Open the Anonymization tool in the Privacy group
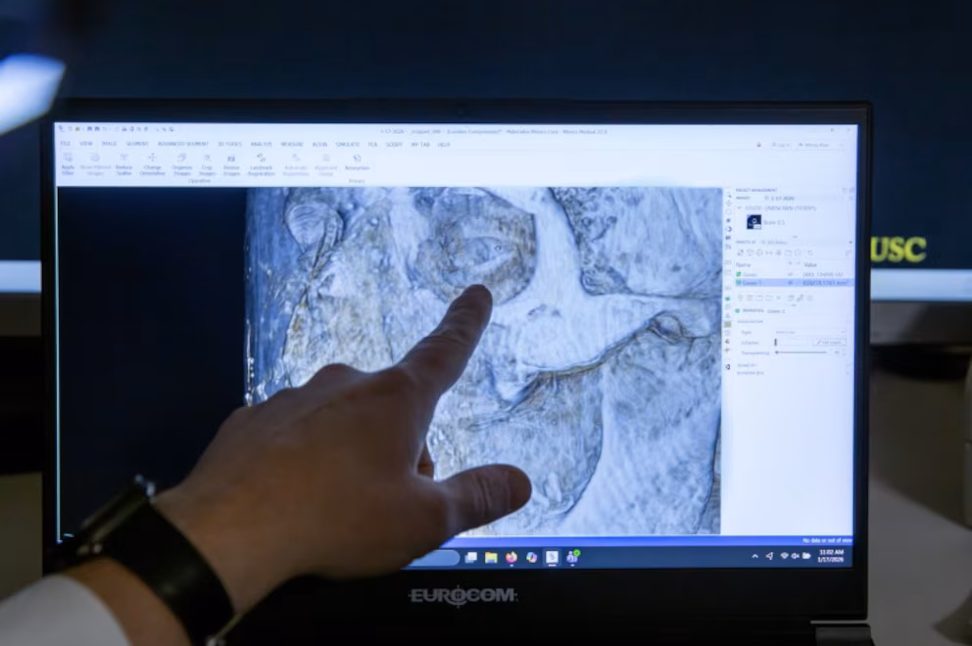The height and width of the screenshot is (646, 972). pyautogui.click(x=356, y=164)
